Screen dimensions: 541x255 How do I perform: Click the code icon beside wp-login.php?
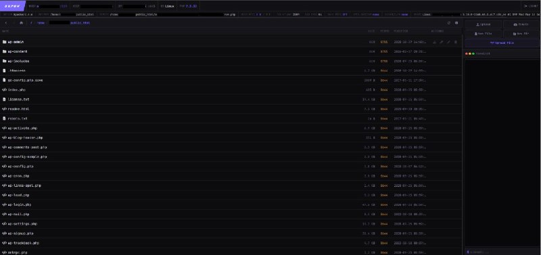point(5,205)
